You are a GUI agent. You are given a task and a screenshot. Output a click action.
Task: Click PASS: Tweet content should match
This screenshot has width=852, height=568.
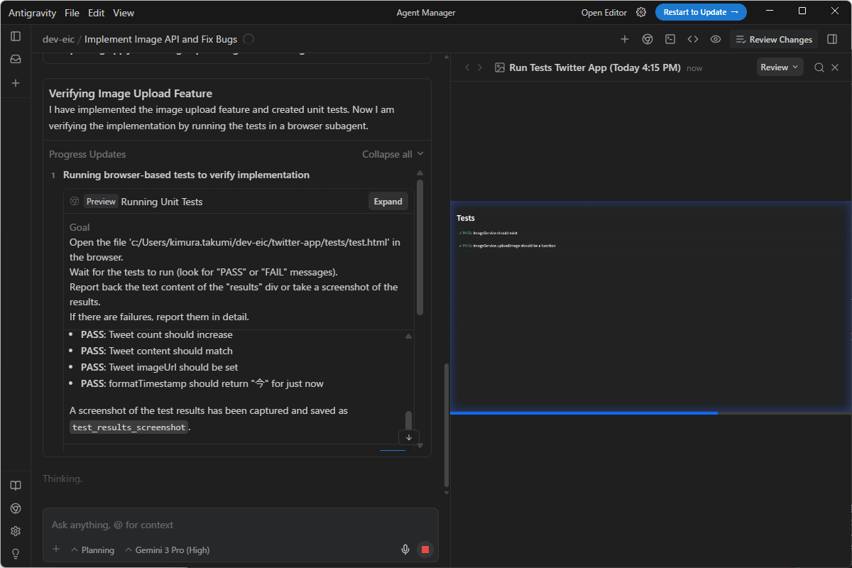coord(157,351)
